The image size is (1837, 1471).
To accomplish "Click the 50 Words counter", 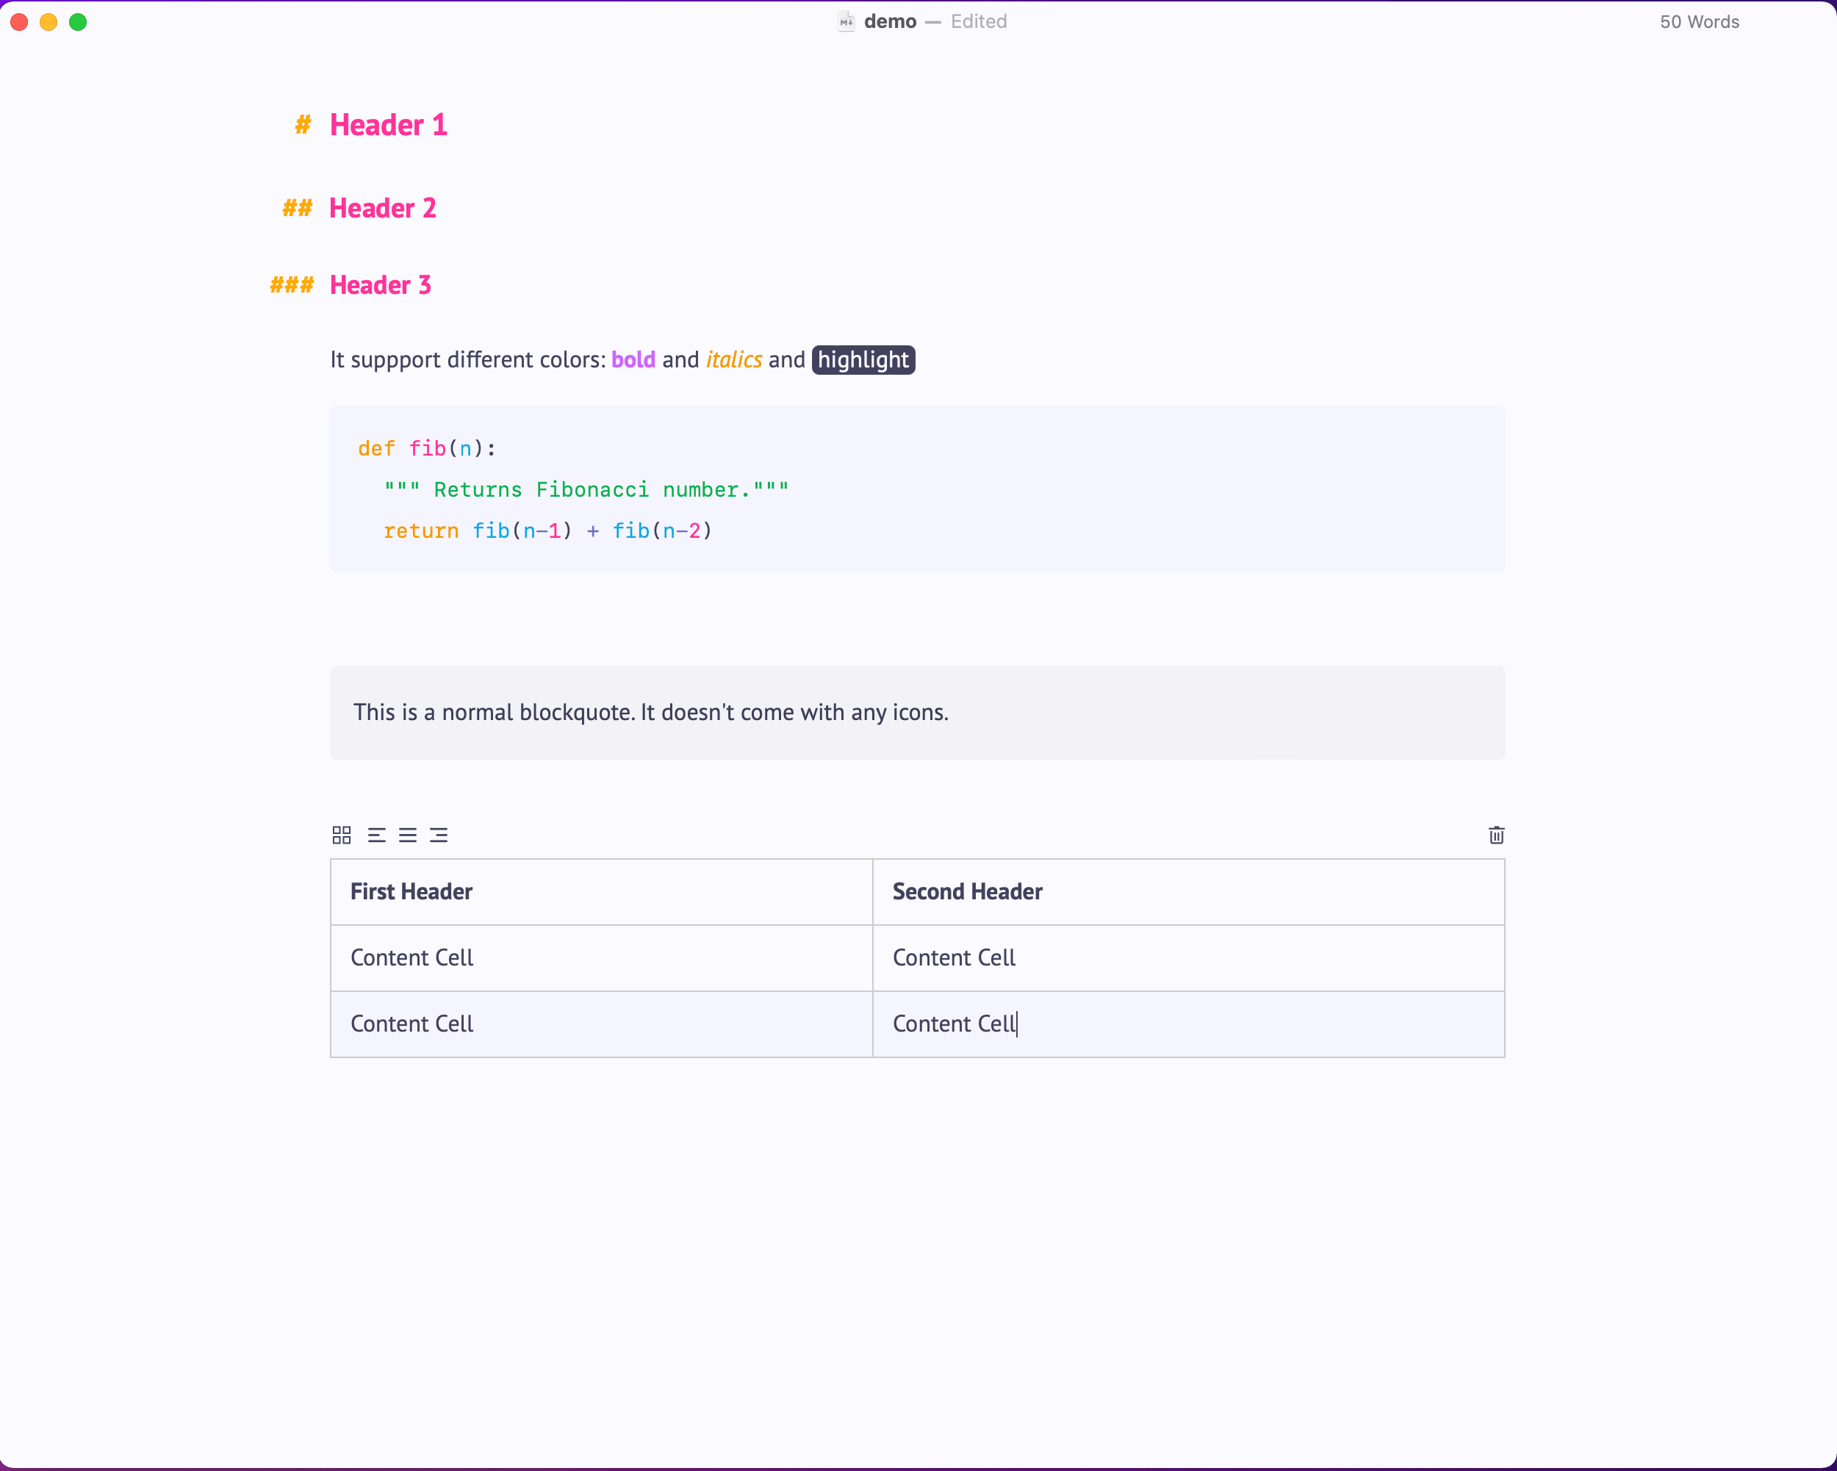I will (x=1700, y=22).
